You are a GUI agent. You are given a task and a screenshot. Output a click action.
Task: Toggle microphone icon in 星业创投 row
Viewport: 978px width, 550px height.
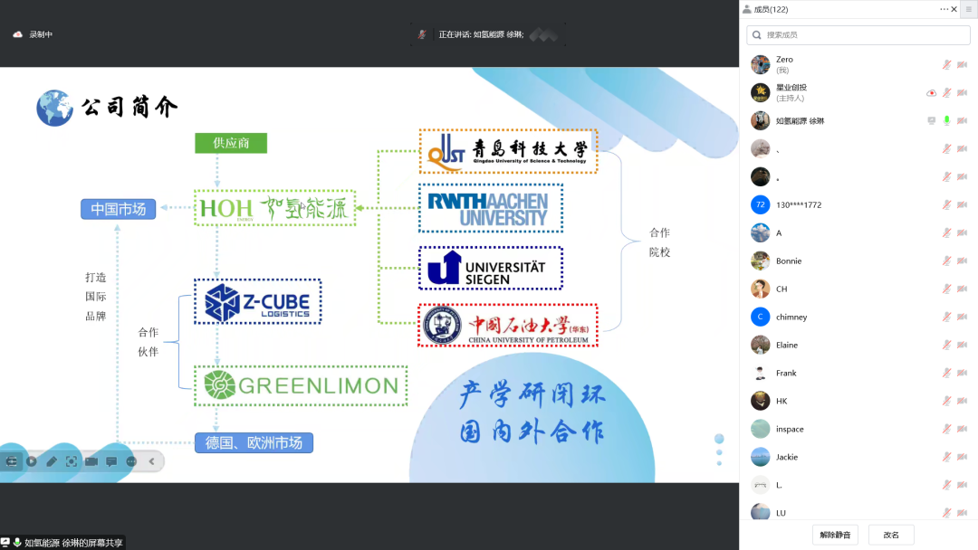point(947,93)
